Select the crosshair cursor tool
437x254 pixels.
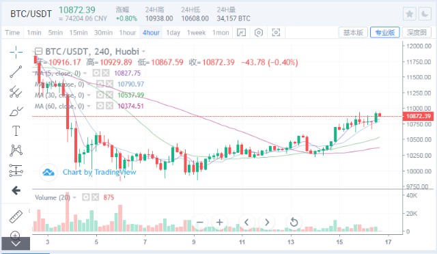[x=16, y=52]
